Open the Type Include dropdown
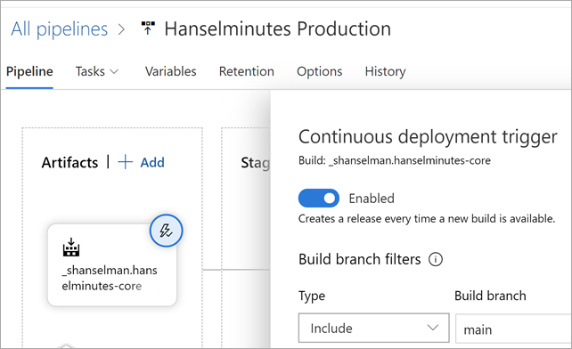 tap(373, 328)
